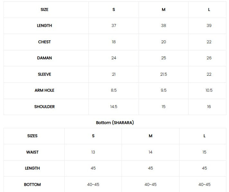
Task: Select the S column header in top table
Action: point(114,10)
